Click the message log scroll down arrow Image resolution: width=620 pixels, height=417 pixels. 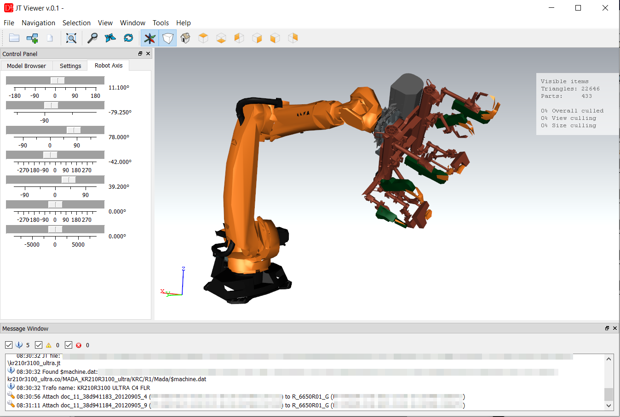click(x=609, y=406)
